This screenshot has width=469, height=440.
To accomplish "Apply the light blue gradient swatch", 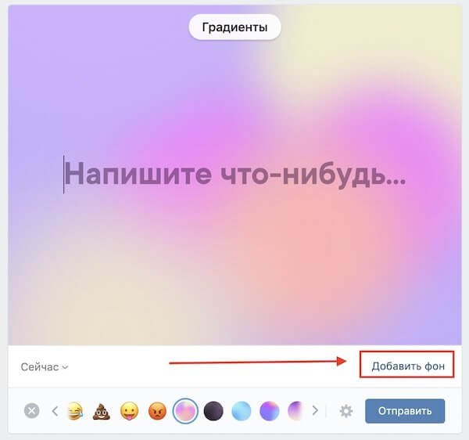I will (241, 411).
